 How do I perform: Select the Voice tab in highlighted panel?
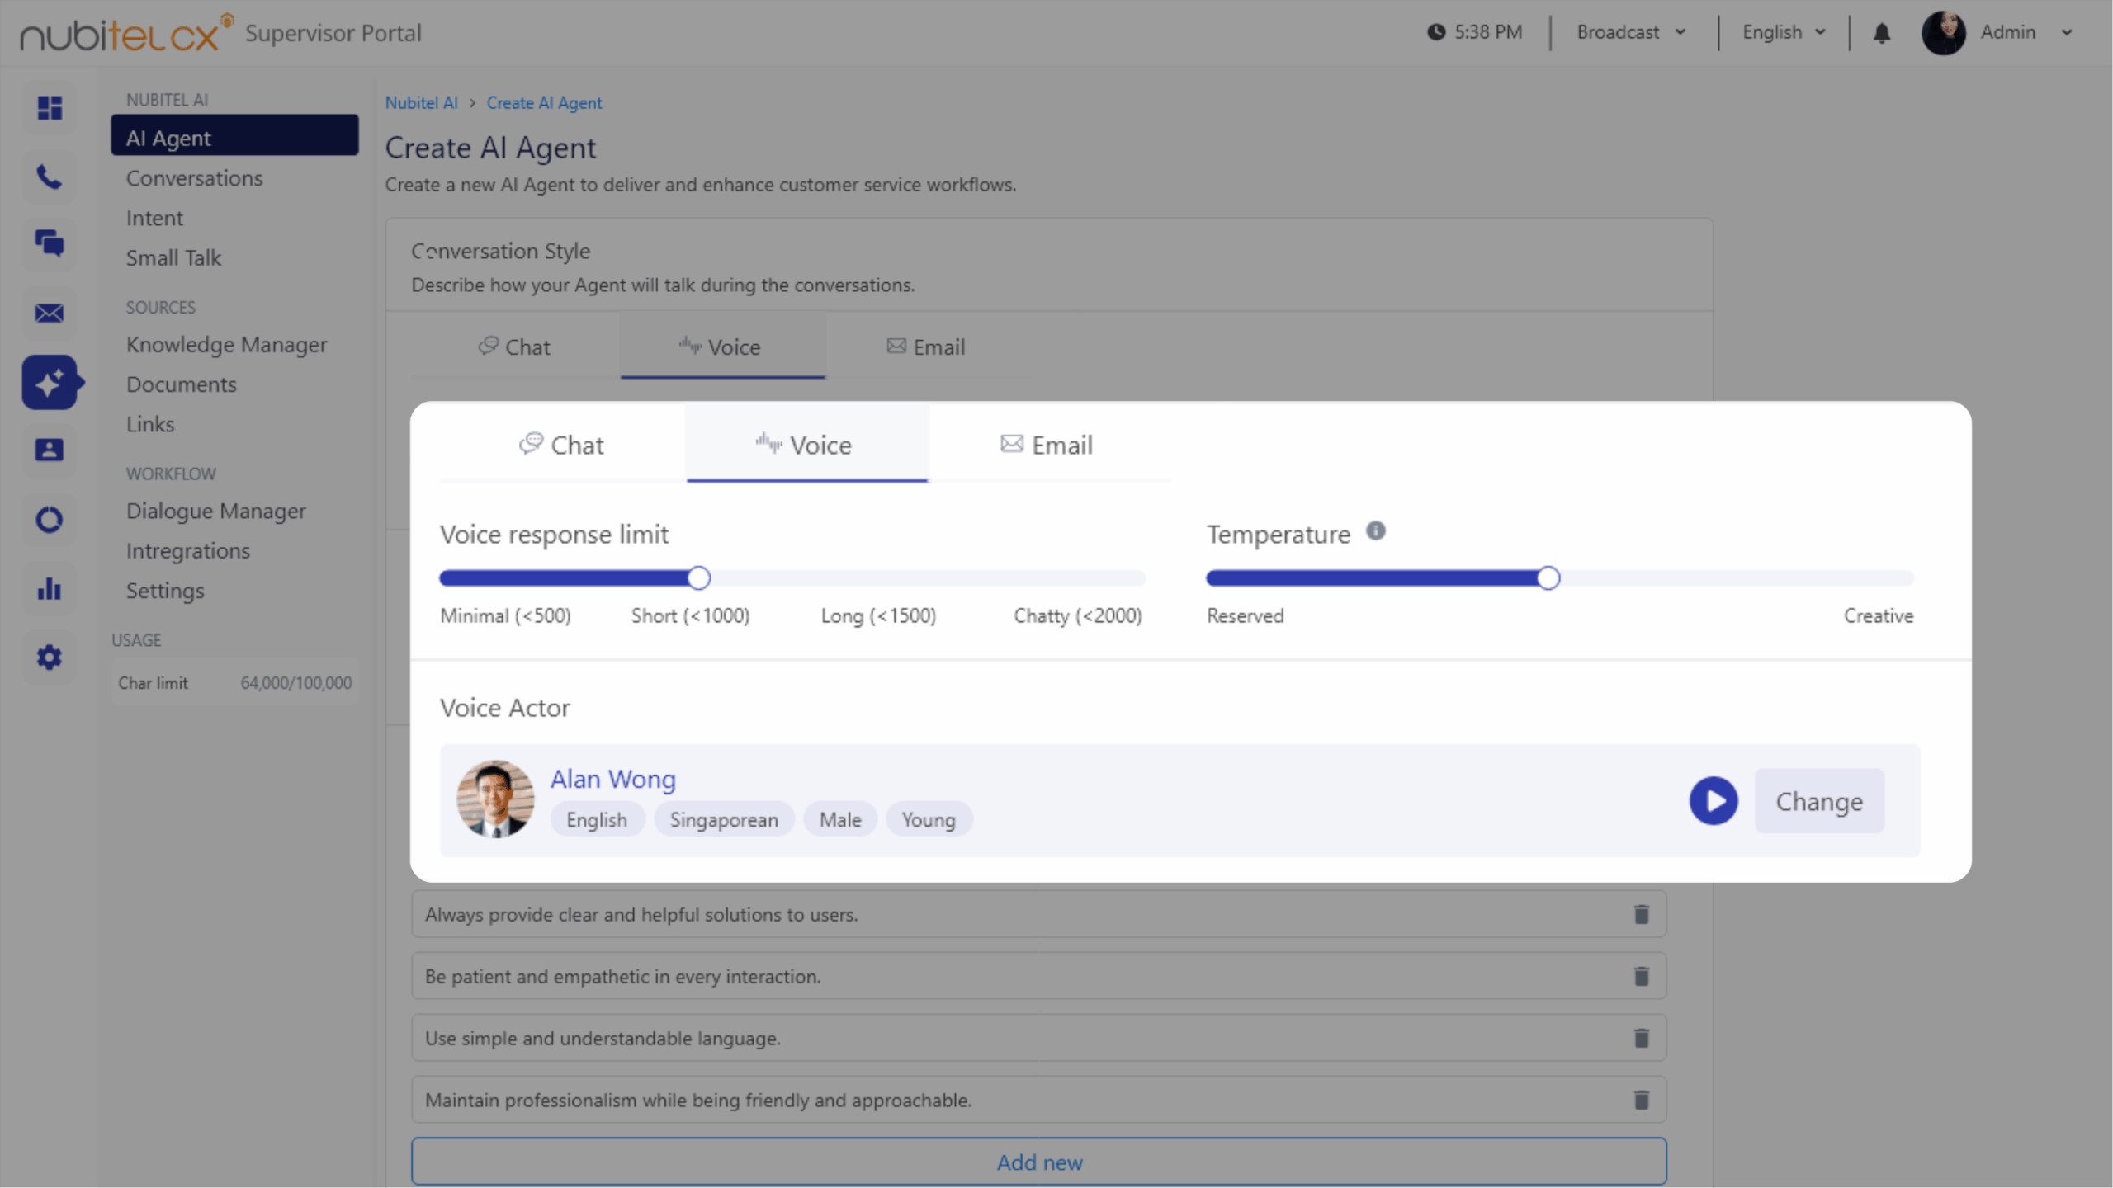click(x=806, y=445)
